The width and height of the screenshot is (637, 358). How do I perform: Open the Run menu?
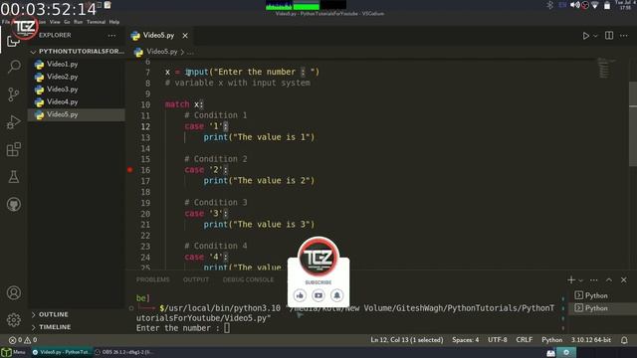(x=78, y=22)
